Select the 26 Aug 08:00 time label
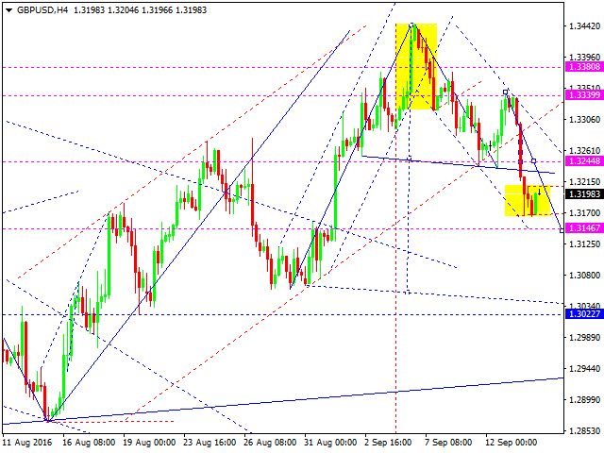604x453 pixels. point(270,443)
